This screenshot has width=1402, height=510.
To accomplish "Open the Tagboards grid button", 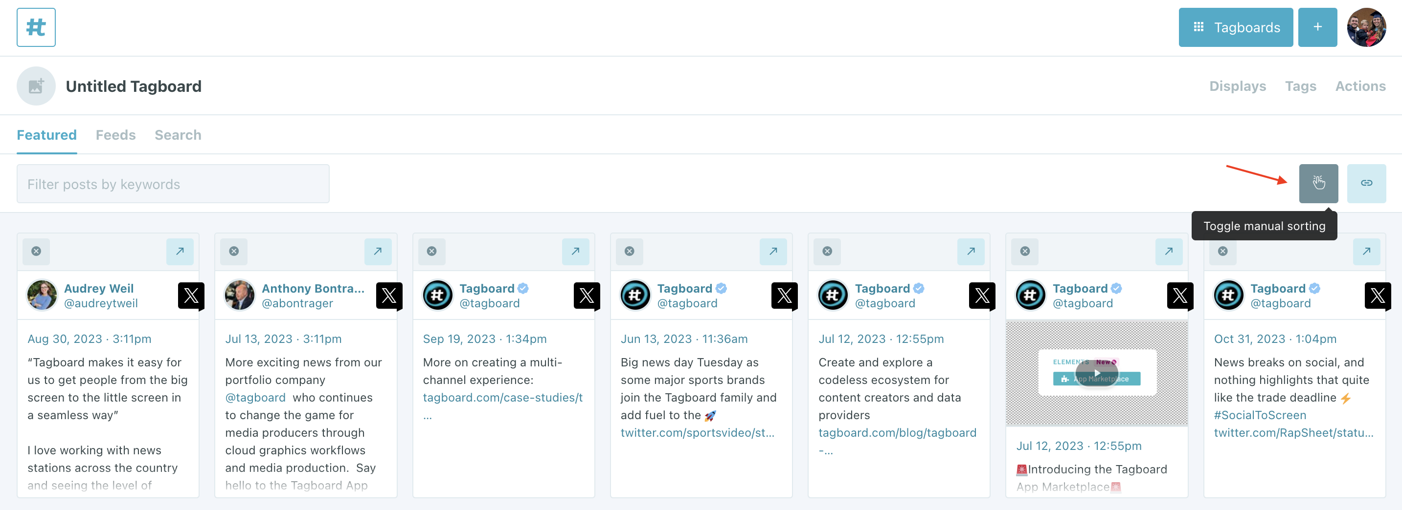I will click(x=1236, y=27).
